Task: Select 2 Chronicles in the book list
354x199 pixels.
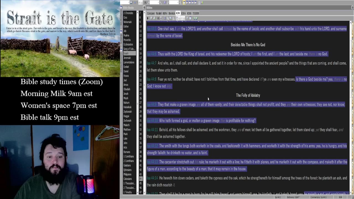Action: click(128, 13)
